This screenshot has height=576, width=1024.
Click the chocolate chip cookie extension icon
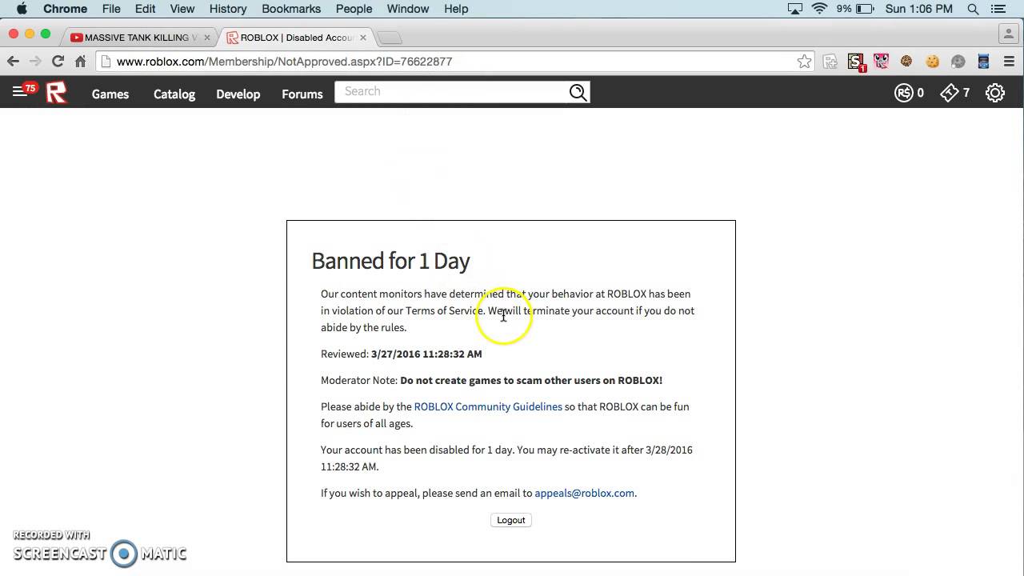click(x=906, y=61)
